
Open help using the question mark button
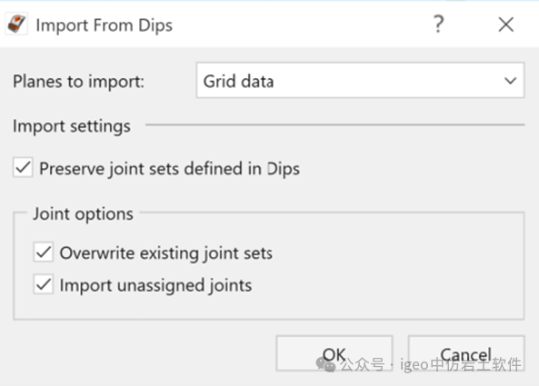438,24
